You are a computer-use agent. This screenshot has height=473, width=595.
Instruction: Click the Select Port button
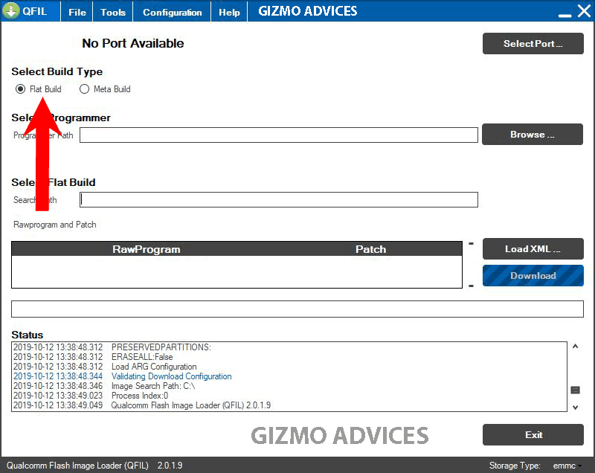click(533, 44)
